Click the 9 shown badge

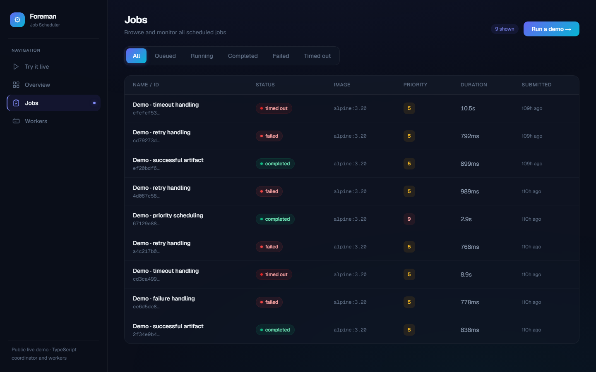505,29
